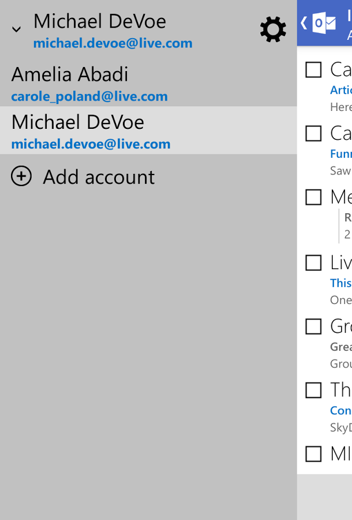Switch to Amelia Abadi account

tap(70, 75)
